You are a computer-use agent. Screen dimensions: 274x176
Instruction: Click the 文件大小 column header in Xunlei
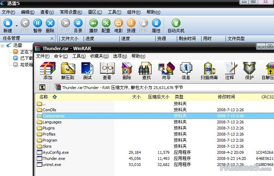click(70, 39)
